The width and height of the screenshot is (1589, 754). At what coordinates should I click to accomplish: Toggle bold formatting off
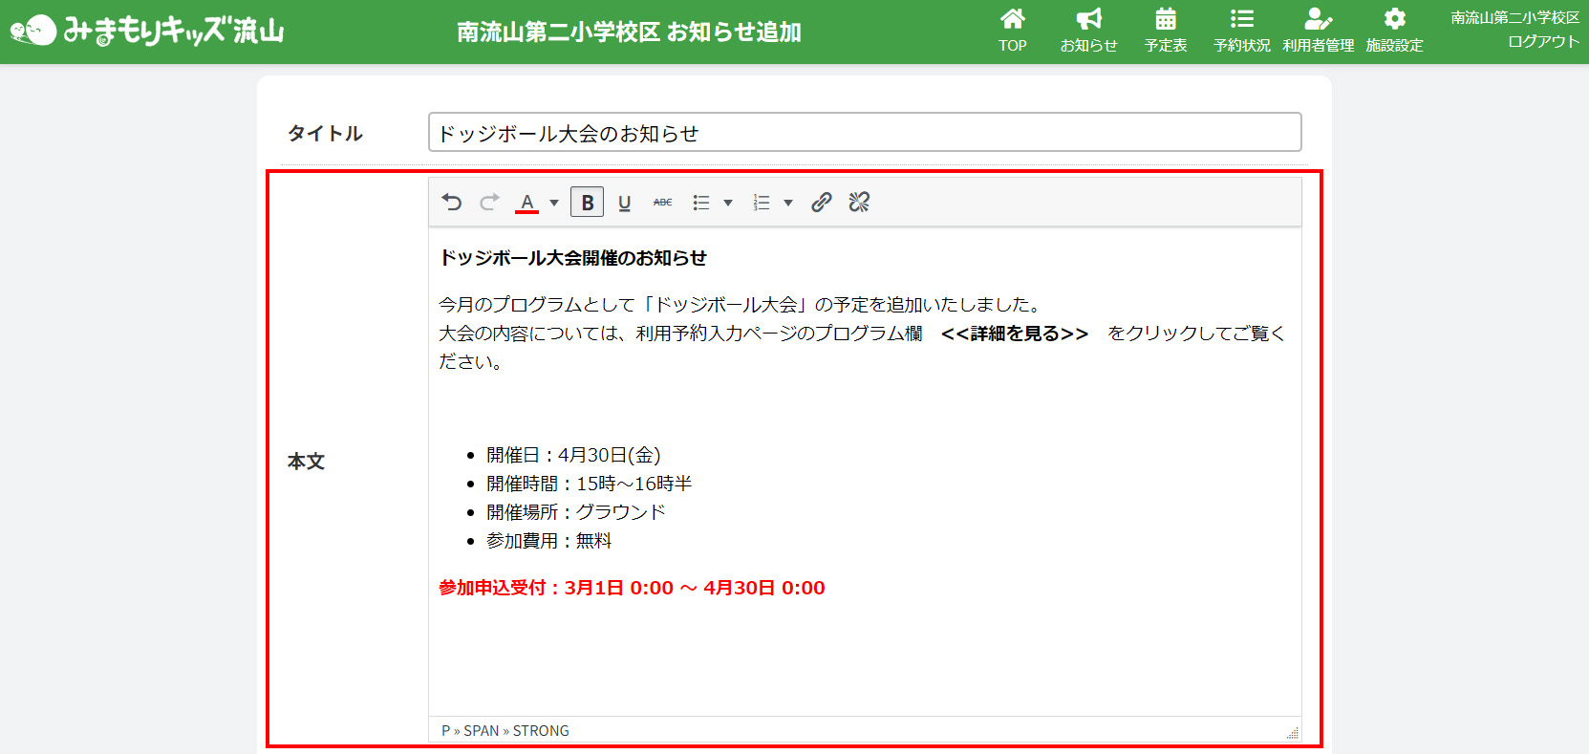pos(587,203)
